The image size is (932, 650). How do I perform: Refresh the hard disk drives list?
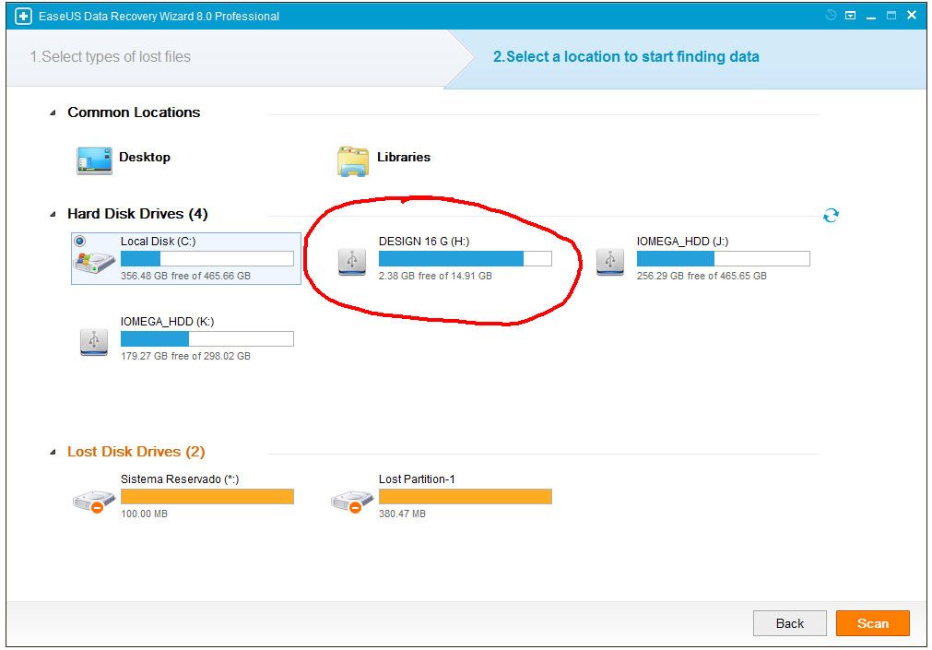831,215
